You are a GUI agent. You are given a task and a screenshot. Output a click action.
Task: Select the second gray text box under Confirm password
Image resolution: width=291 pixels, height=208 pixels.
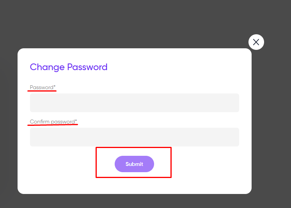point(135,137)
